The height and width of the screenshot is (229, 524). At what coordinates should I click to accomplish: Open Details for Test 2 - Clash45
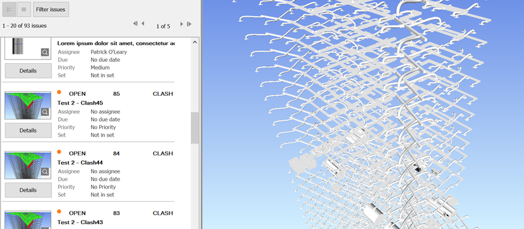point(28,131)
